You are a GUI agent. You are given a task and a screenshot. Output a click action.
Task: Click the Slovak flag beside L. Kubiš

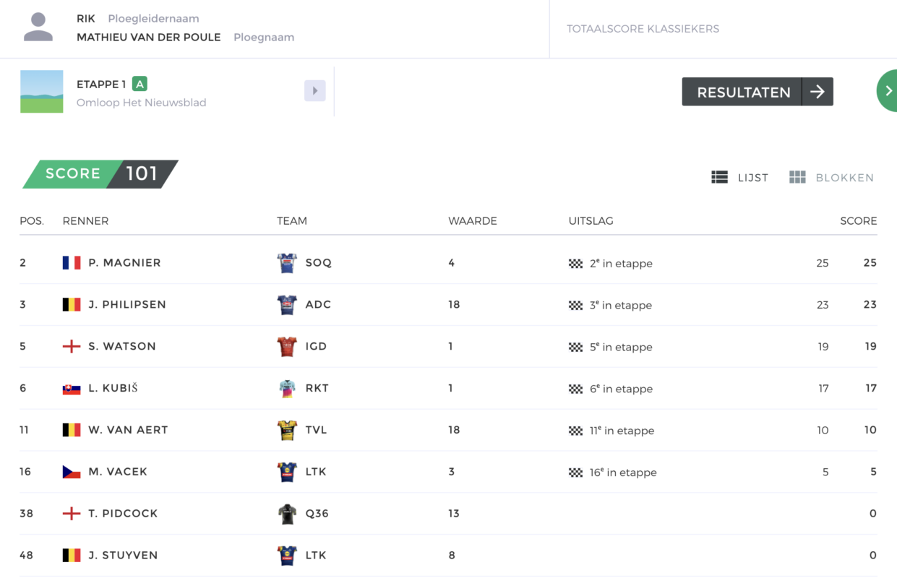pos(72,389)
